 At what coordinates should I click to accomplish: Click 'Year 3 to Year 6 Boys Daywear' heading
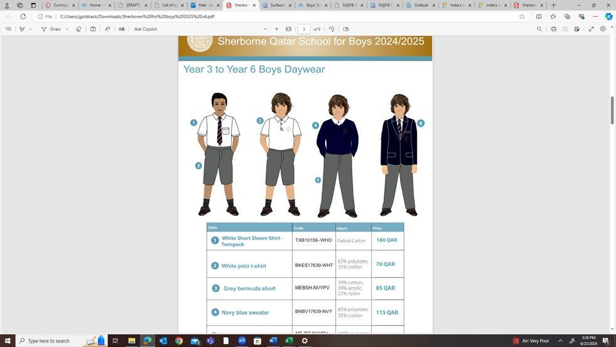coord(254,70)
